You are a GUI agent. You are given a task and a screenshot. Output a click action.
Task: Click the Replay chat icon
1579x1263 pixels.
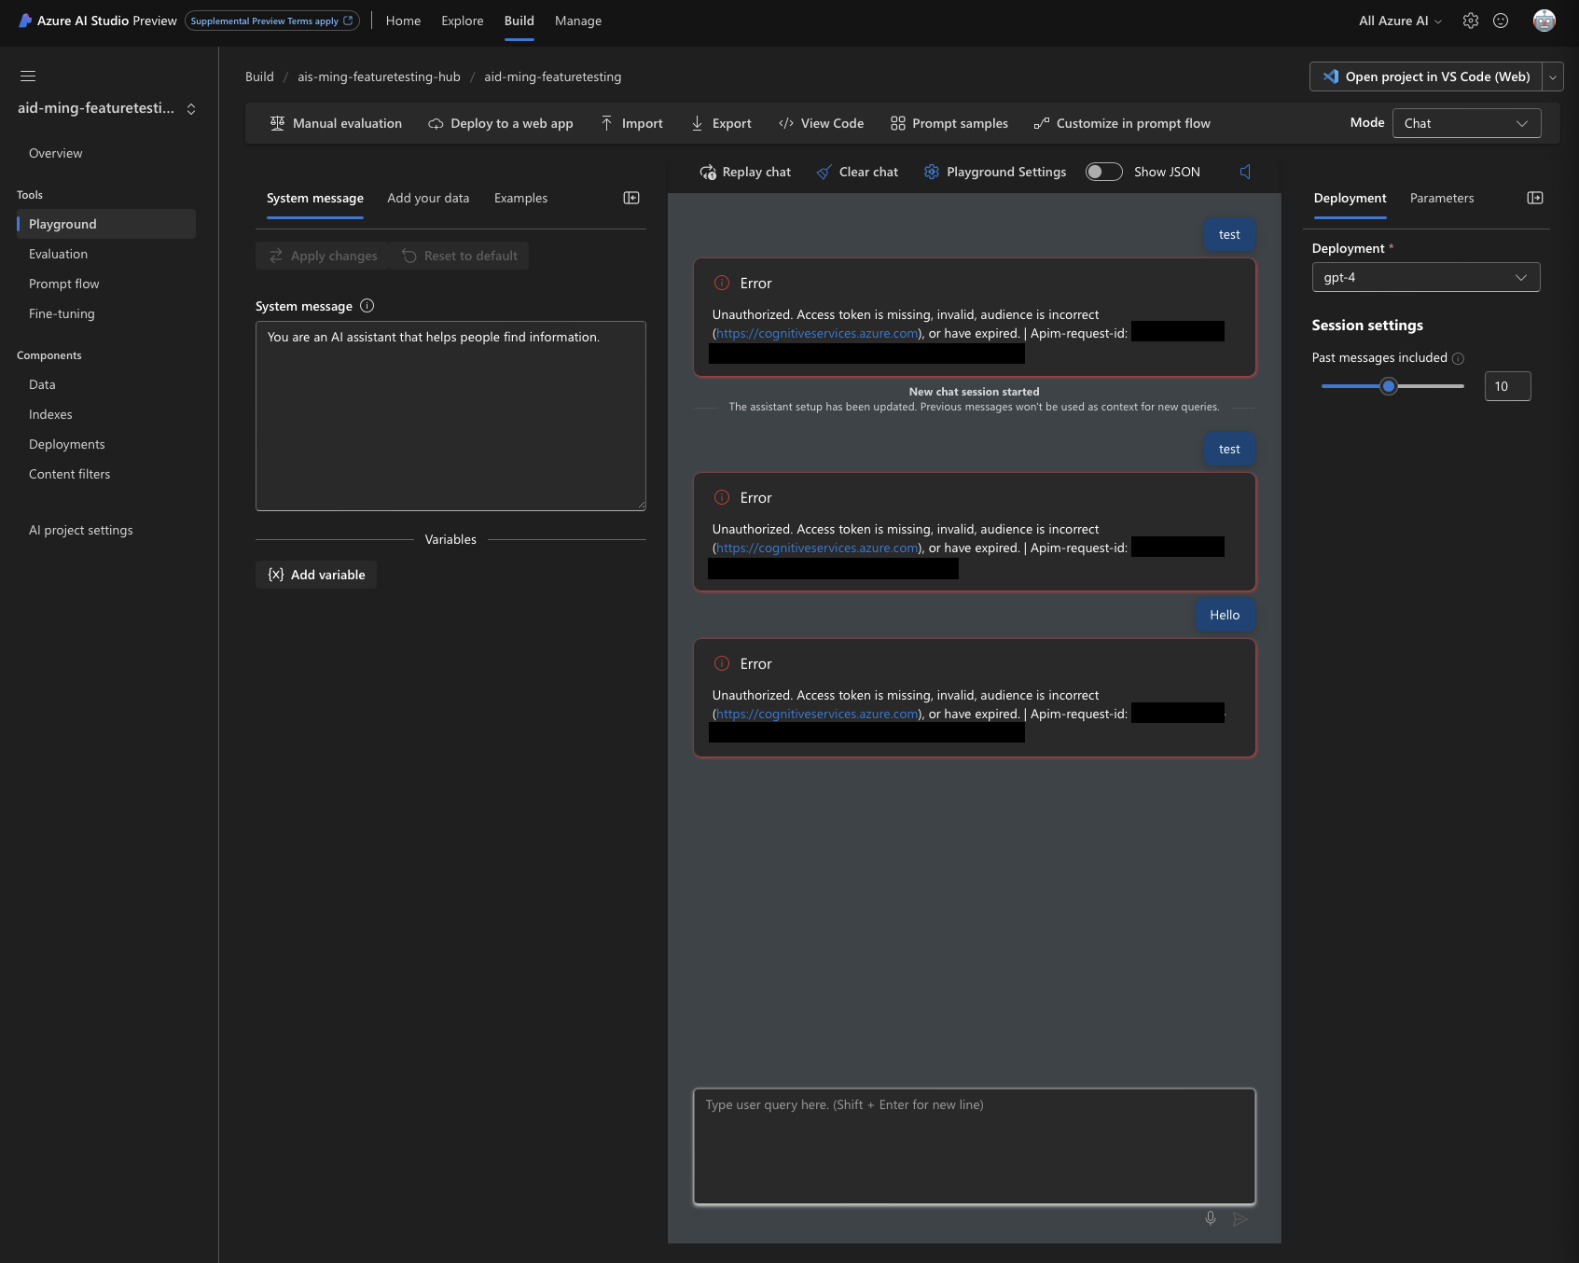coord(708,172)
